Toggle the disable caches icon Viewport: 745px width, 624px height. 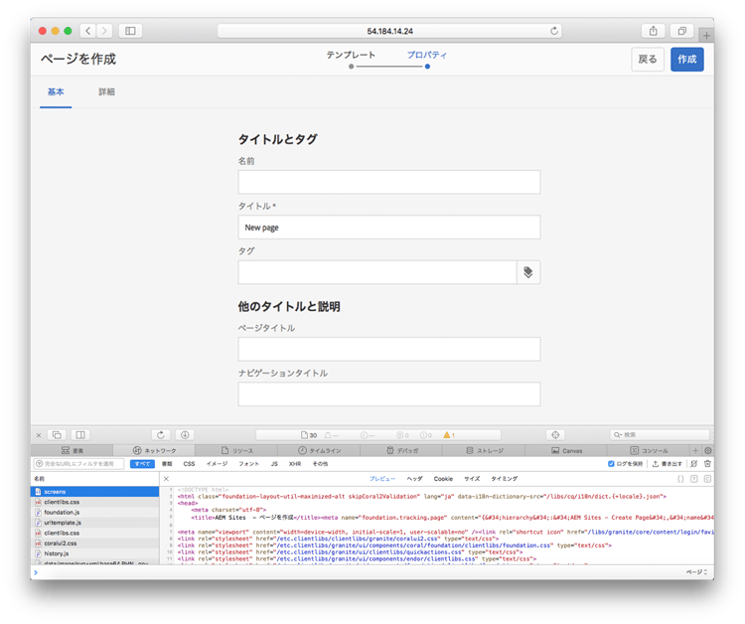pyautogui.click(x=693, y=464)
